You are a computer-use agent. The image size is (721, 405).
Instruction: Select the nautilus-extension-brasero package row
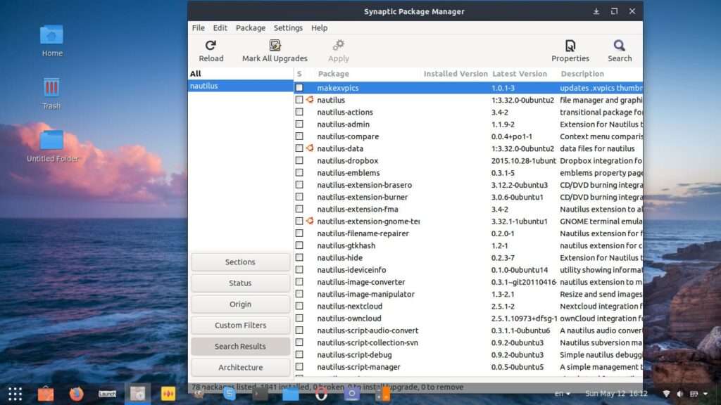point(468,185)
